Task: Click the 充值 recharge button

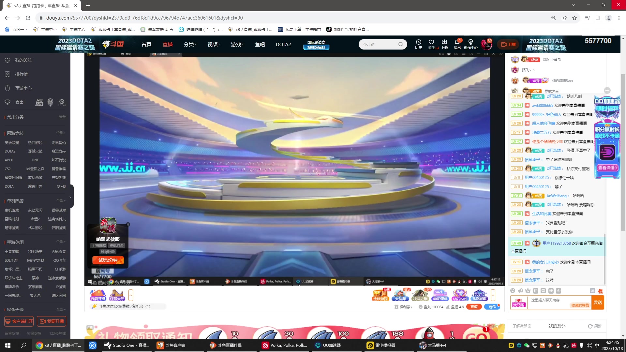Action: click(x=474, y=307)
